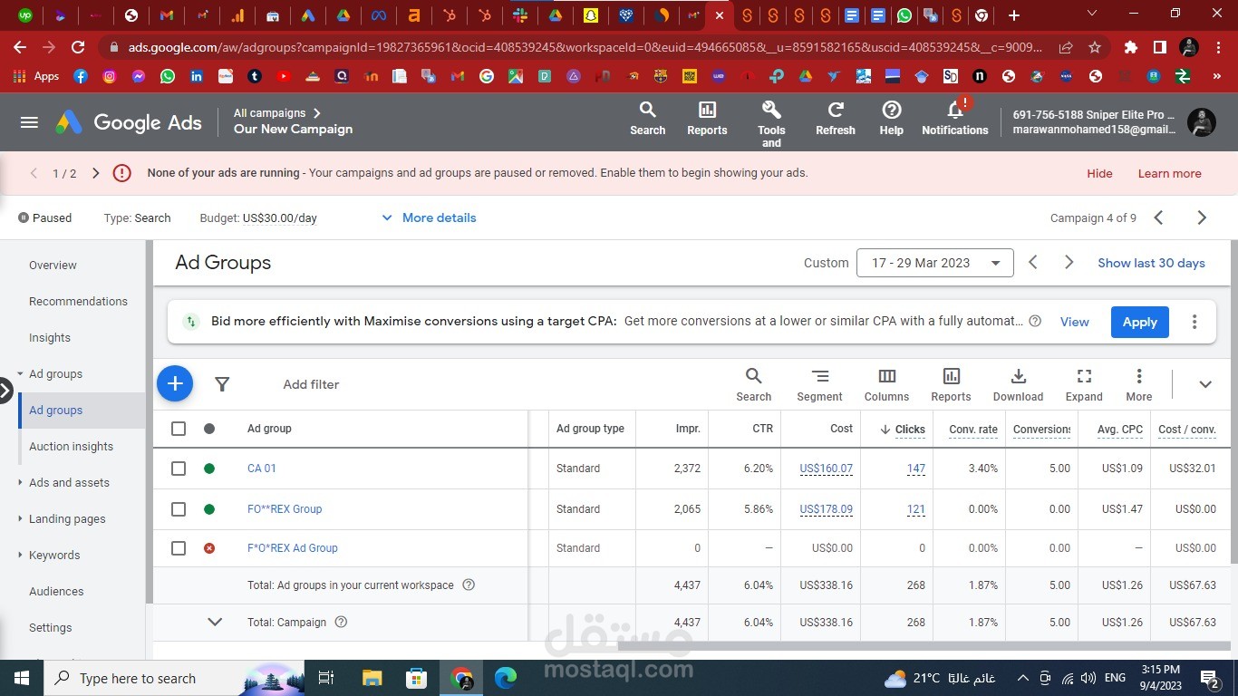
Task: Open Recommendations in the sidebar
Action: [78, 301]
